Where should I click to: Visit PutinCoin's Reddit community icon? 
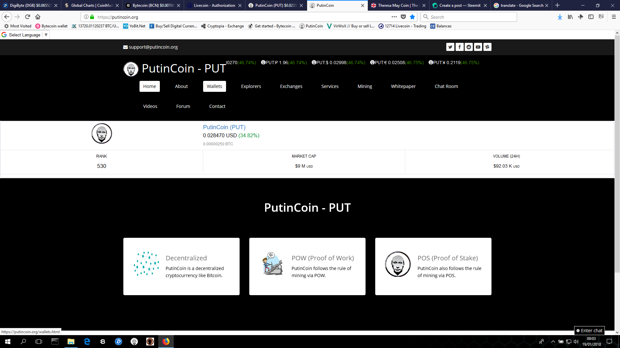tap(469, 47)
